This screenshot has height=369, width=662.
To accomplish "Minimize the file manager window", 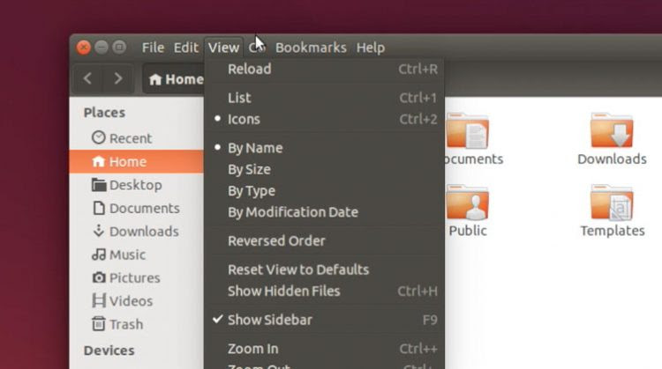I will (102, 48).
